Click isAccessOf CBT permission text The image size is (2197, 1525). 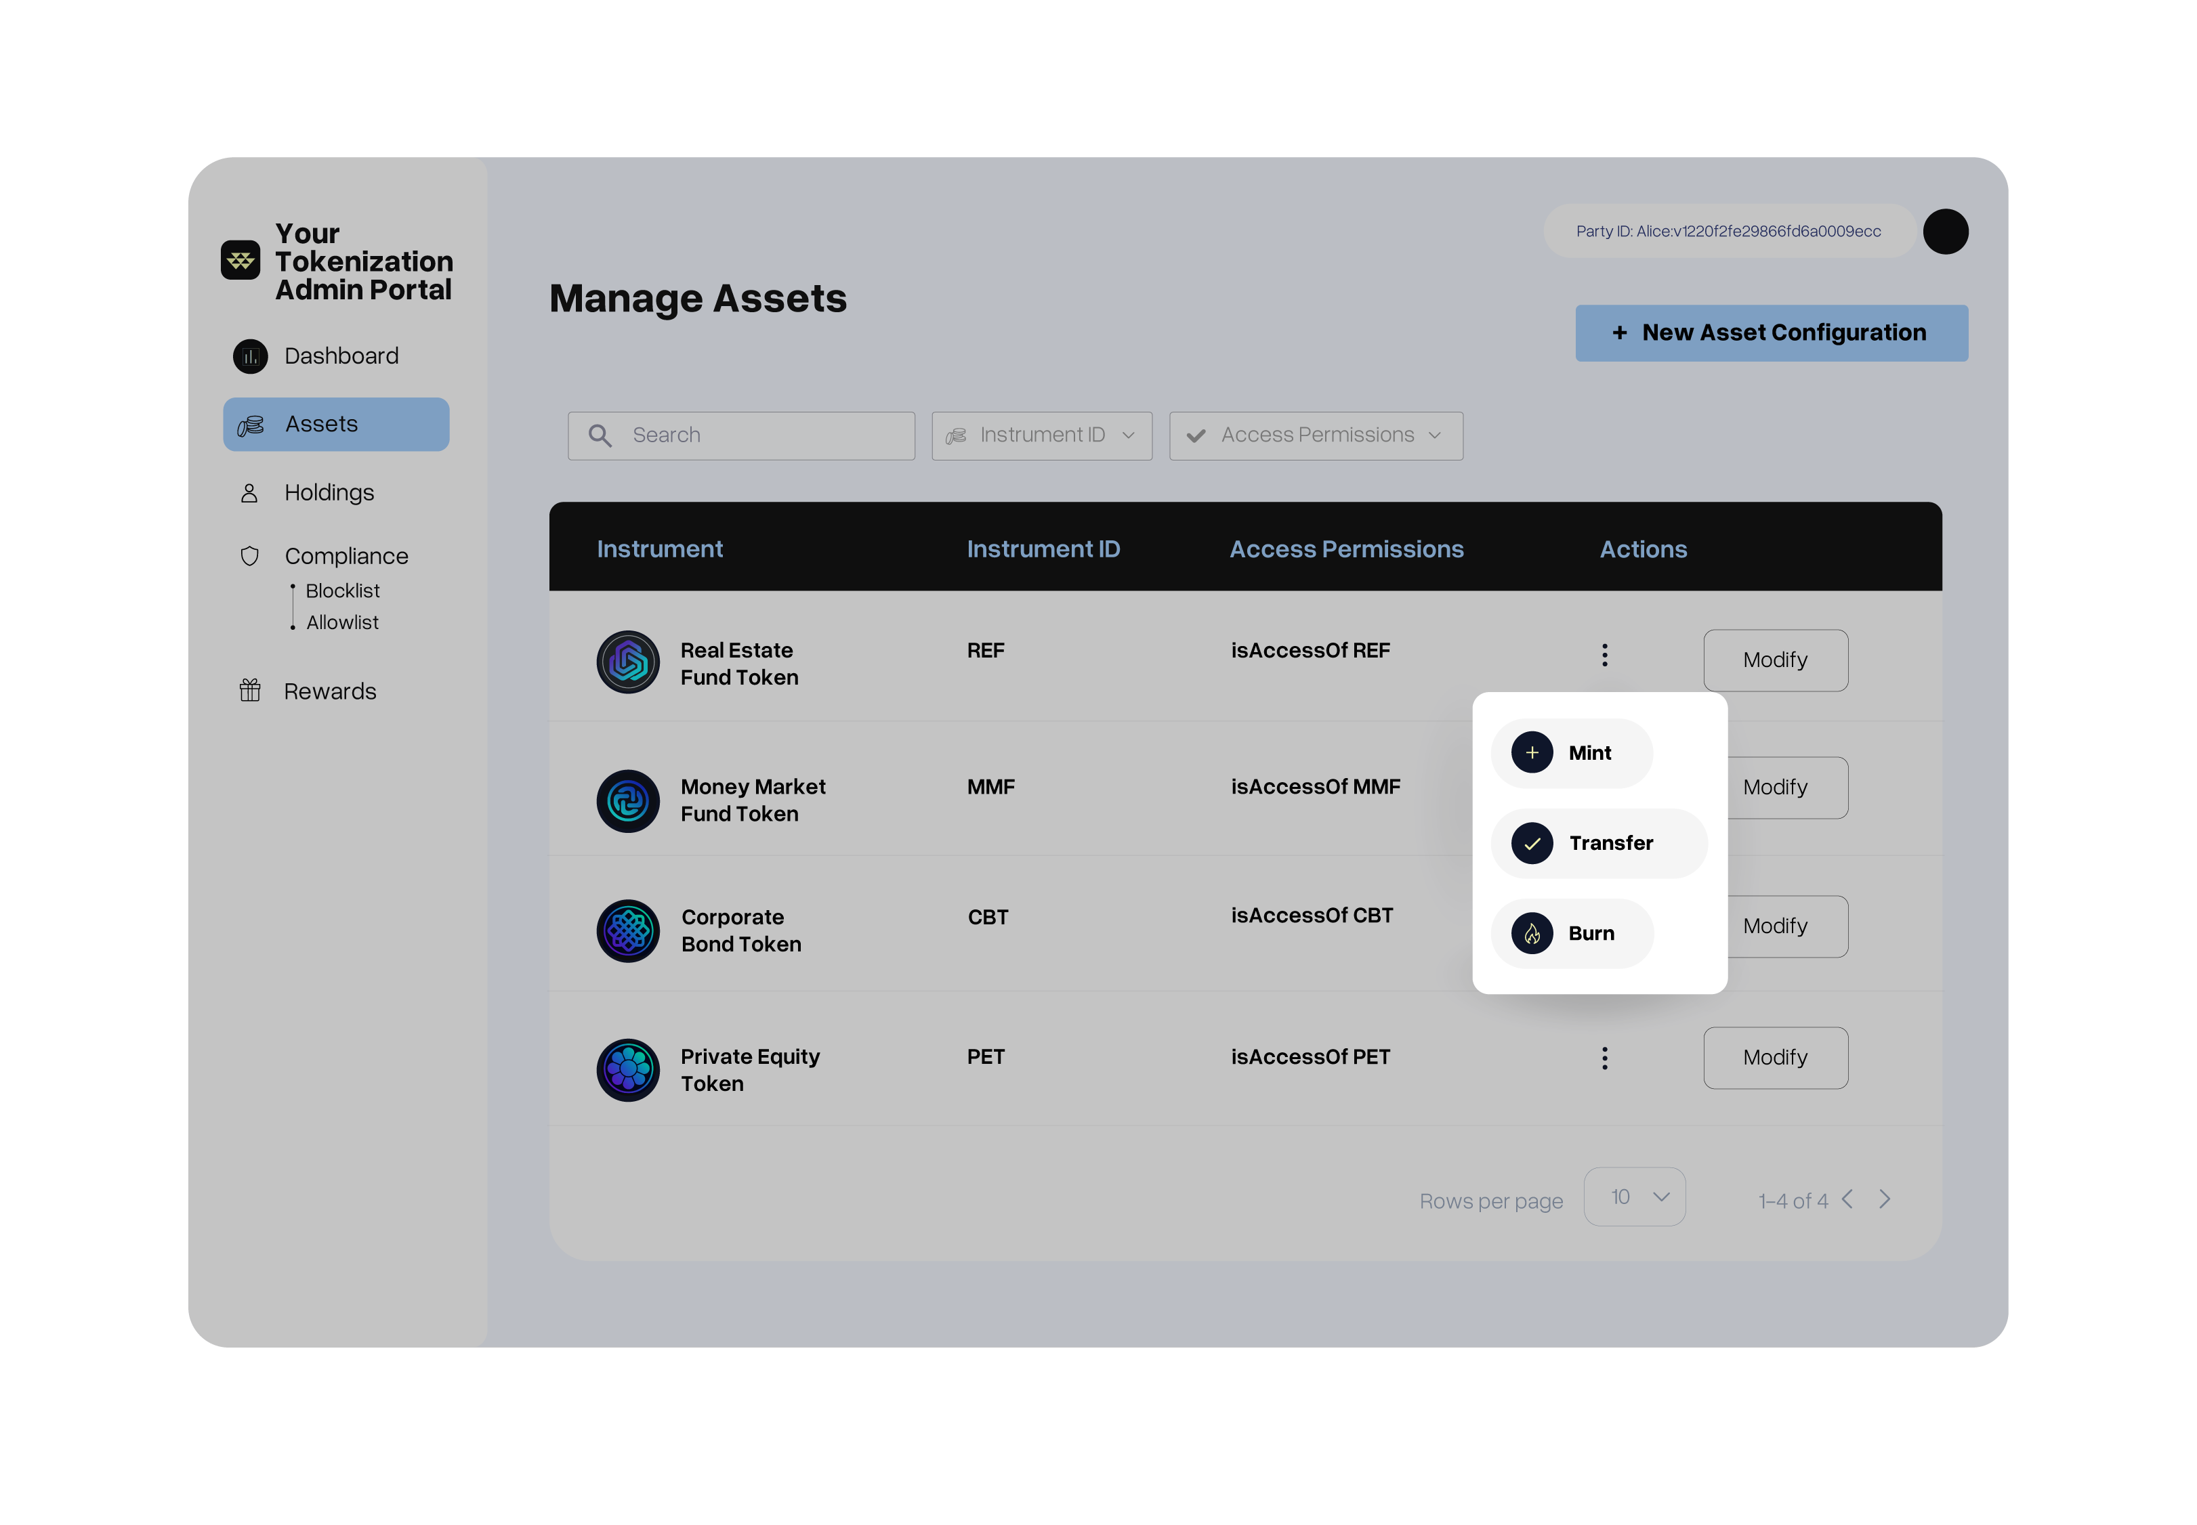(1311, 916)
